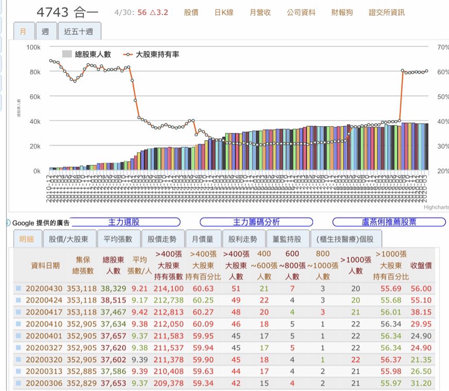Image resolution: width=449 pixels, height=391 pixels.
Task: Click the blue square icon beside 20200430
Action: pyautogui.click(x=19, y=288)
